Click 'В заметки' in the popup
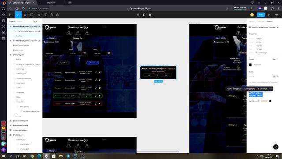The height and width of the screenshot is (159, 282). pyautogui.click(x=262, y=89)
